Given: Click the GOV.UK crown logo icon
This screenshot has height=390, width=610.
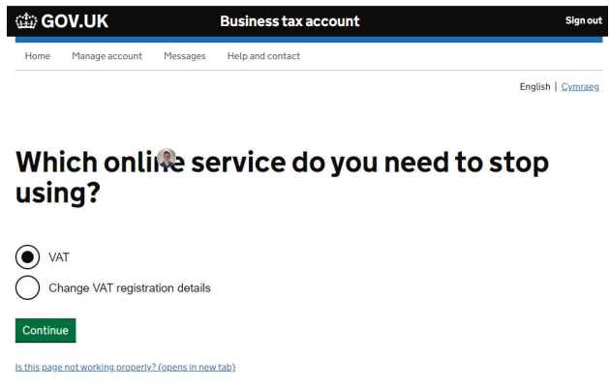Looking at the screenshot, I should pos(26,21).
